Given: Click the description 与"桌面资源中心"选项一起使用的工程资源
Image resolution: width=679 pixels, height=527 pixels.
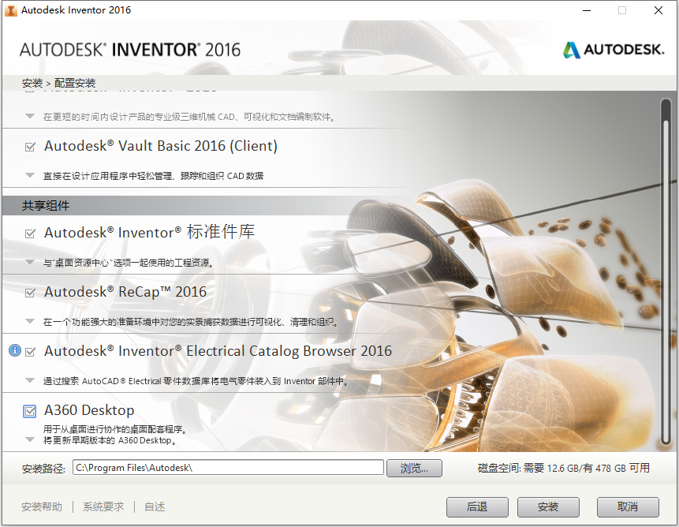Looking at the screenshot, I should pos(129,263).
